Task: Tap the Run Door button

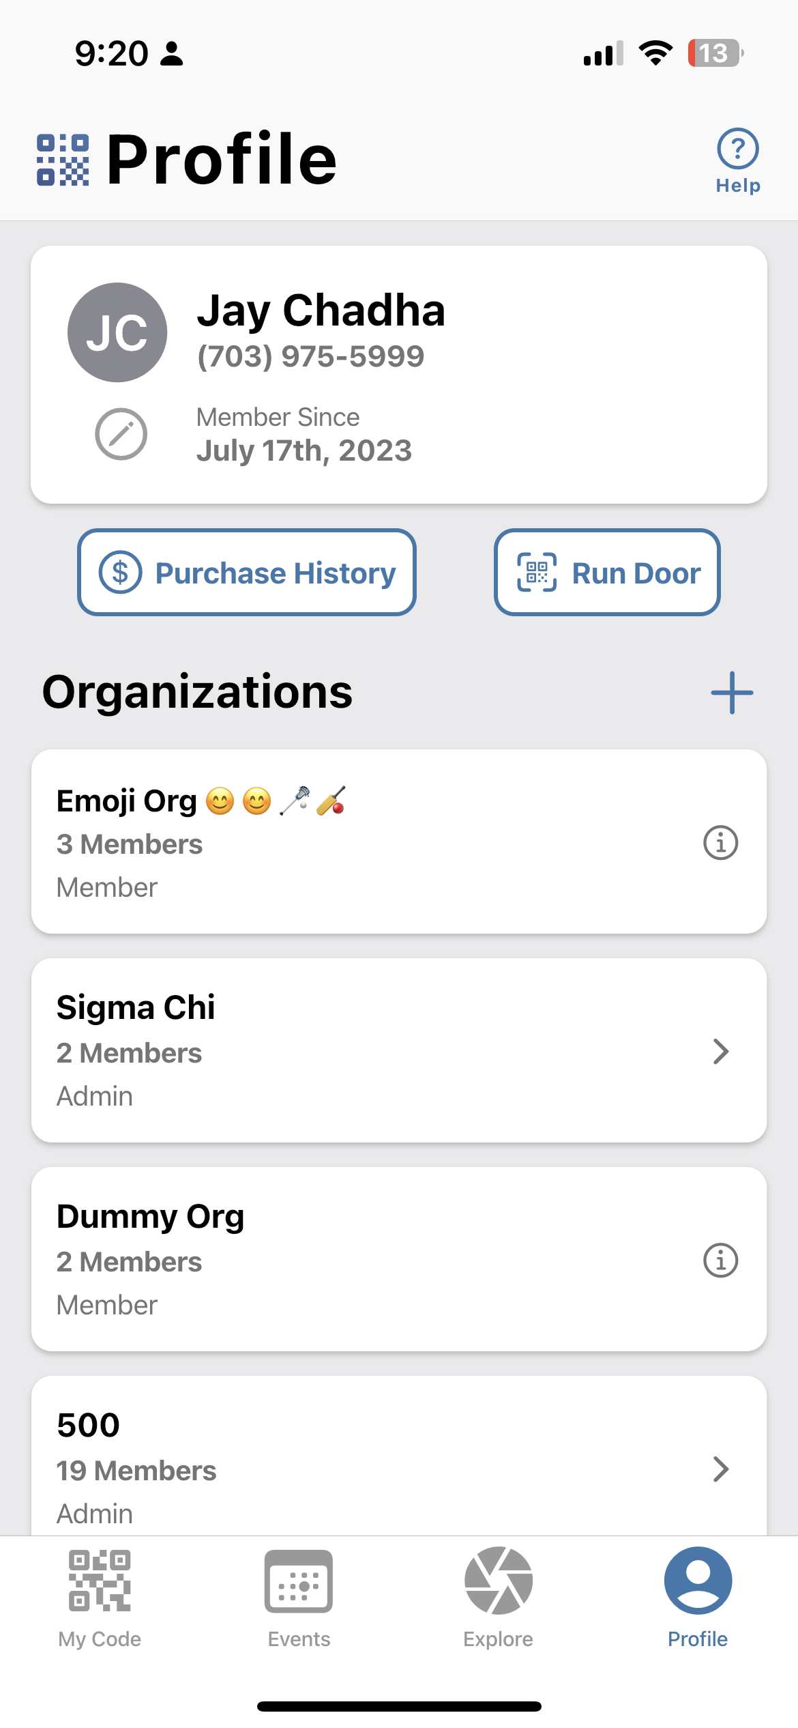Action: 607,572
